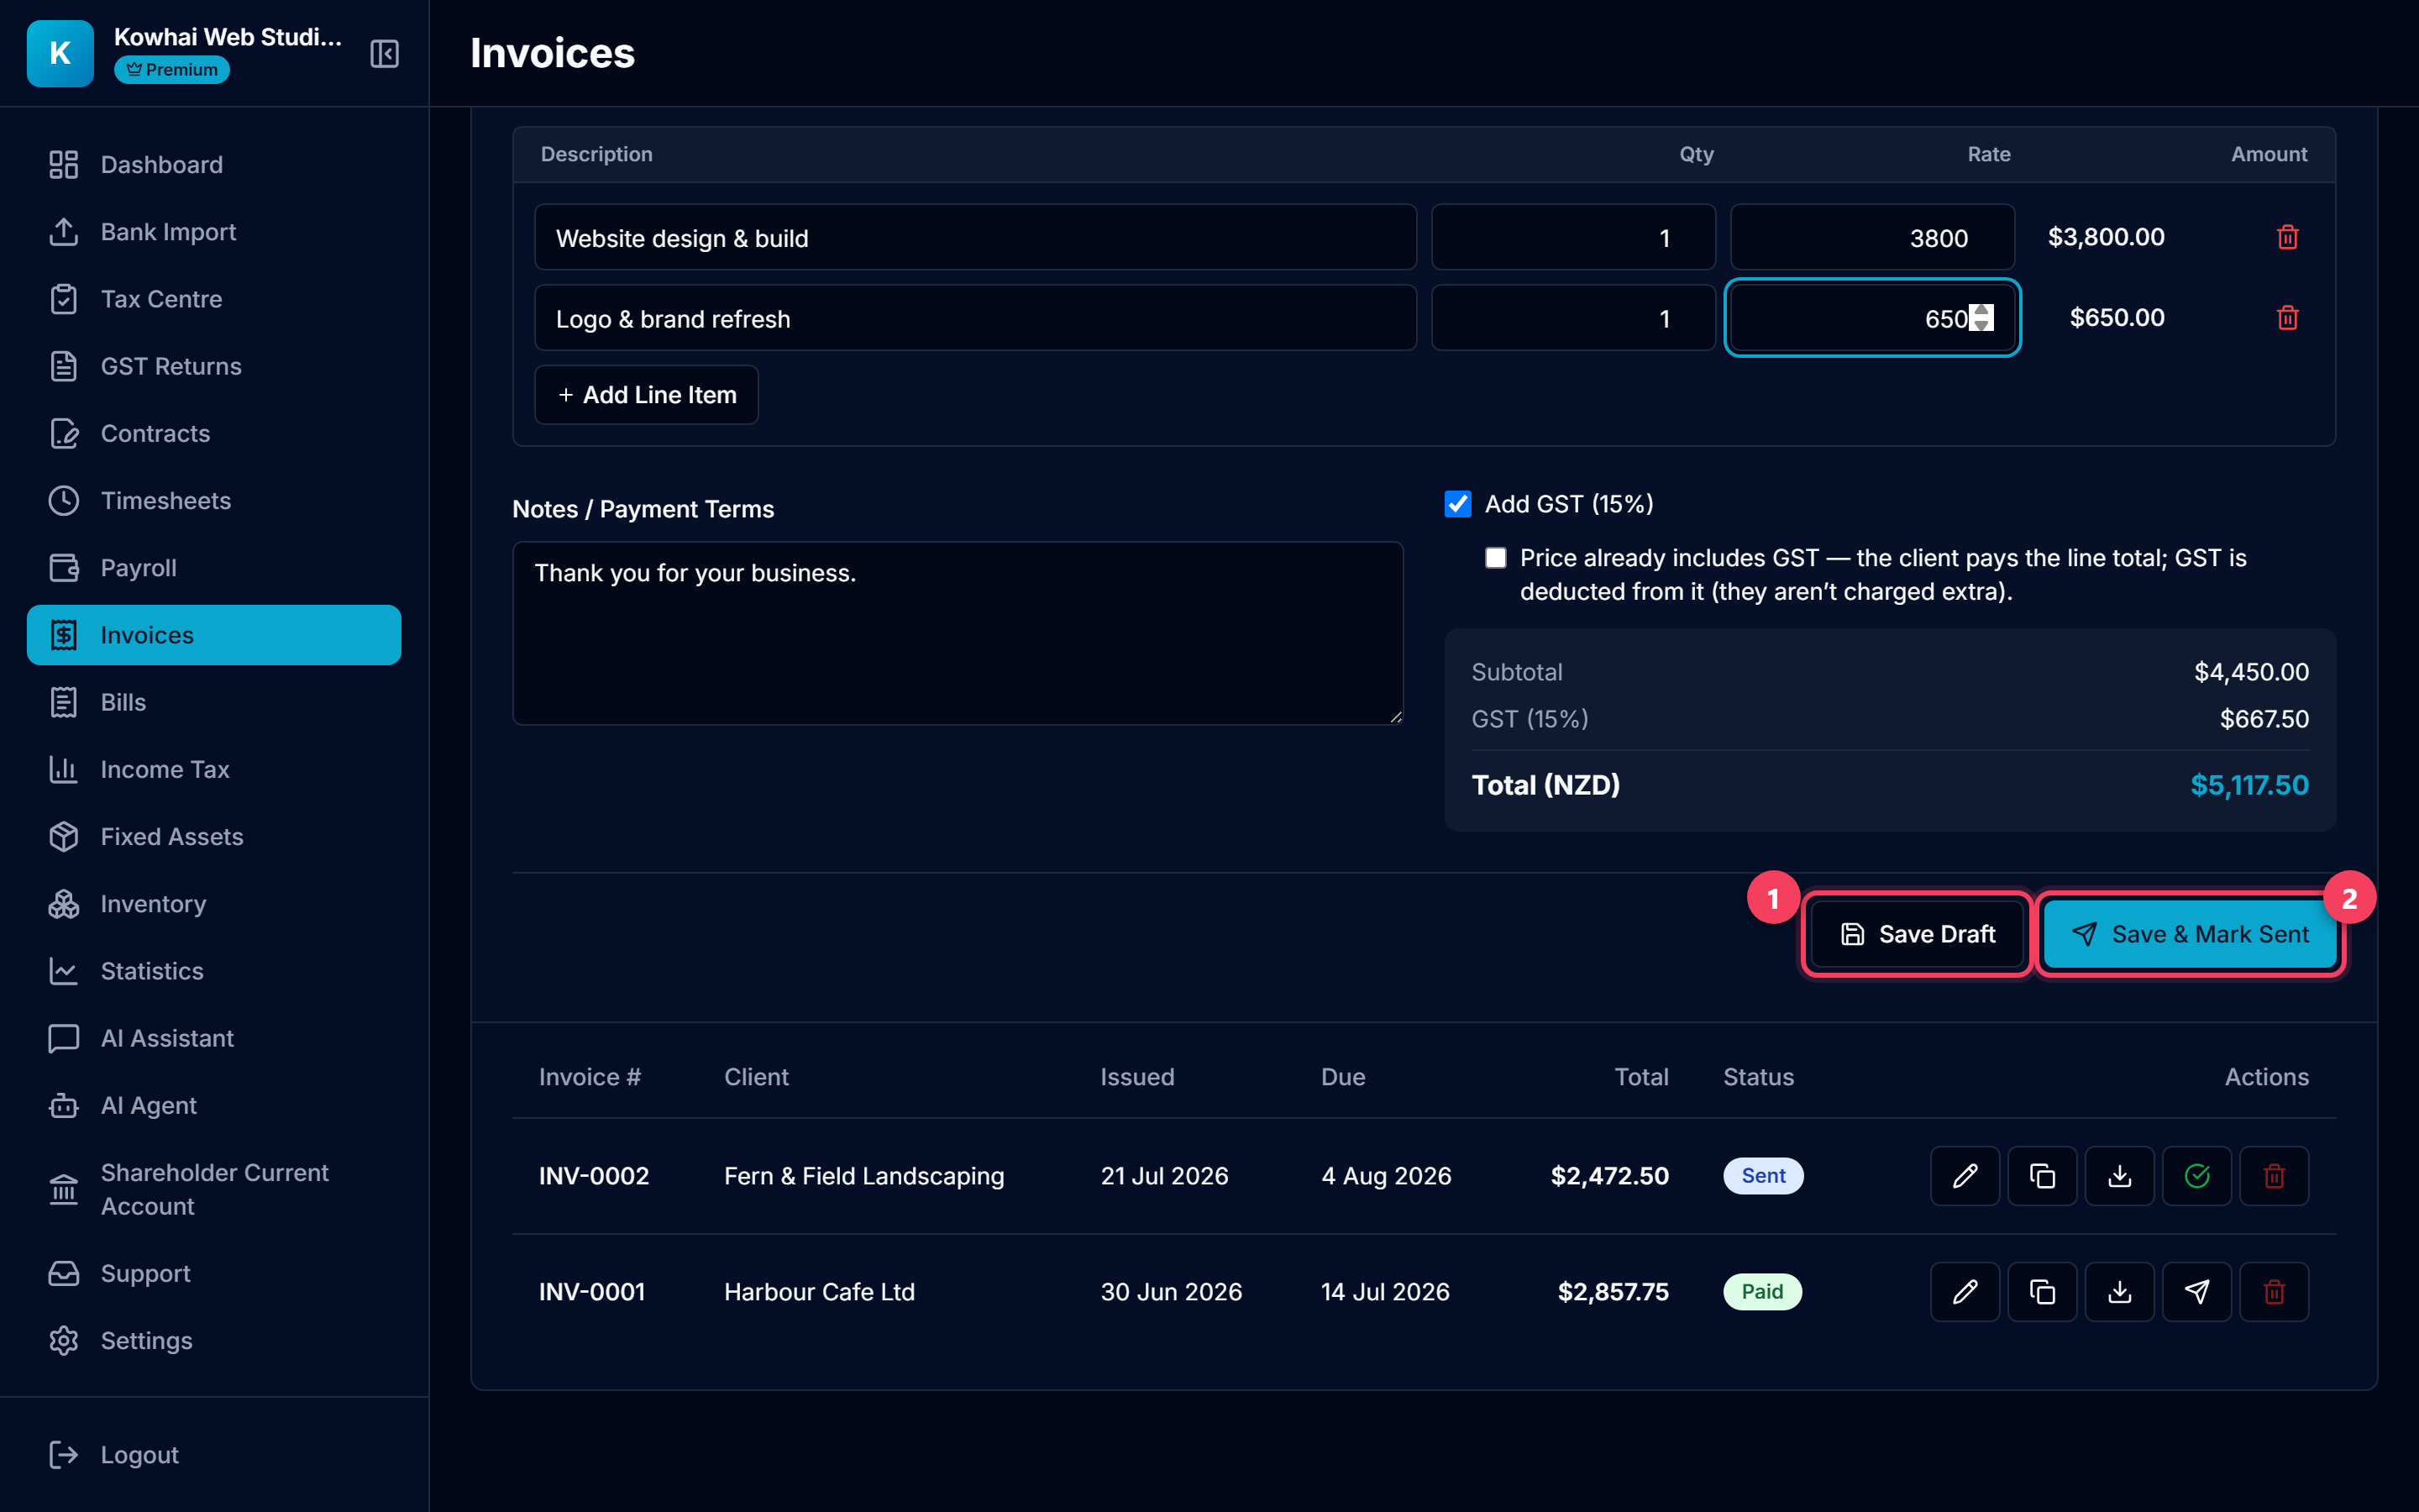Collapse the sidebar panel icon
Image resolution: width=2419 pixels, height=1512 pixels.
coord(384,53)
